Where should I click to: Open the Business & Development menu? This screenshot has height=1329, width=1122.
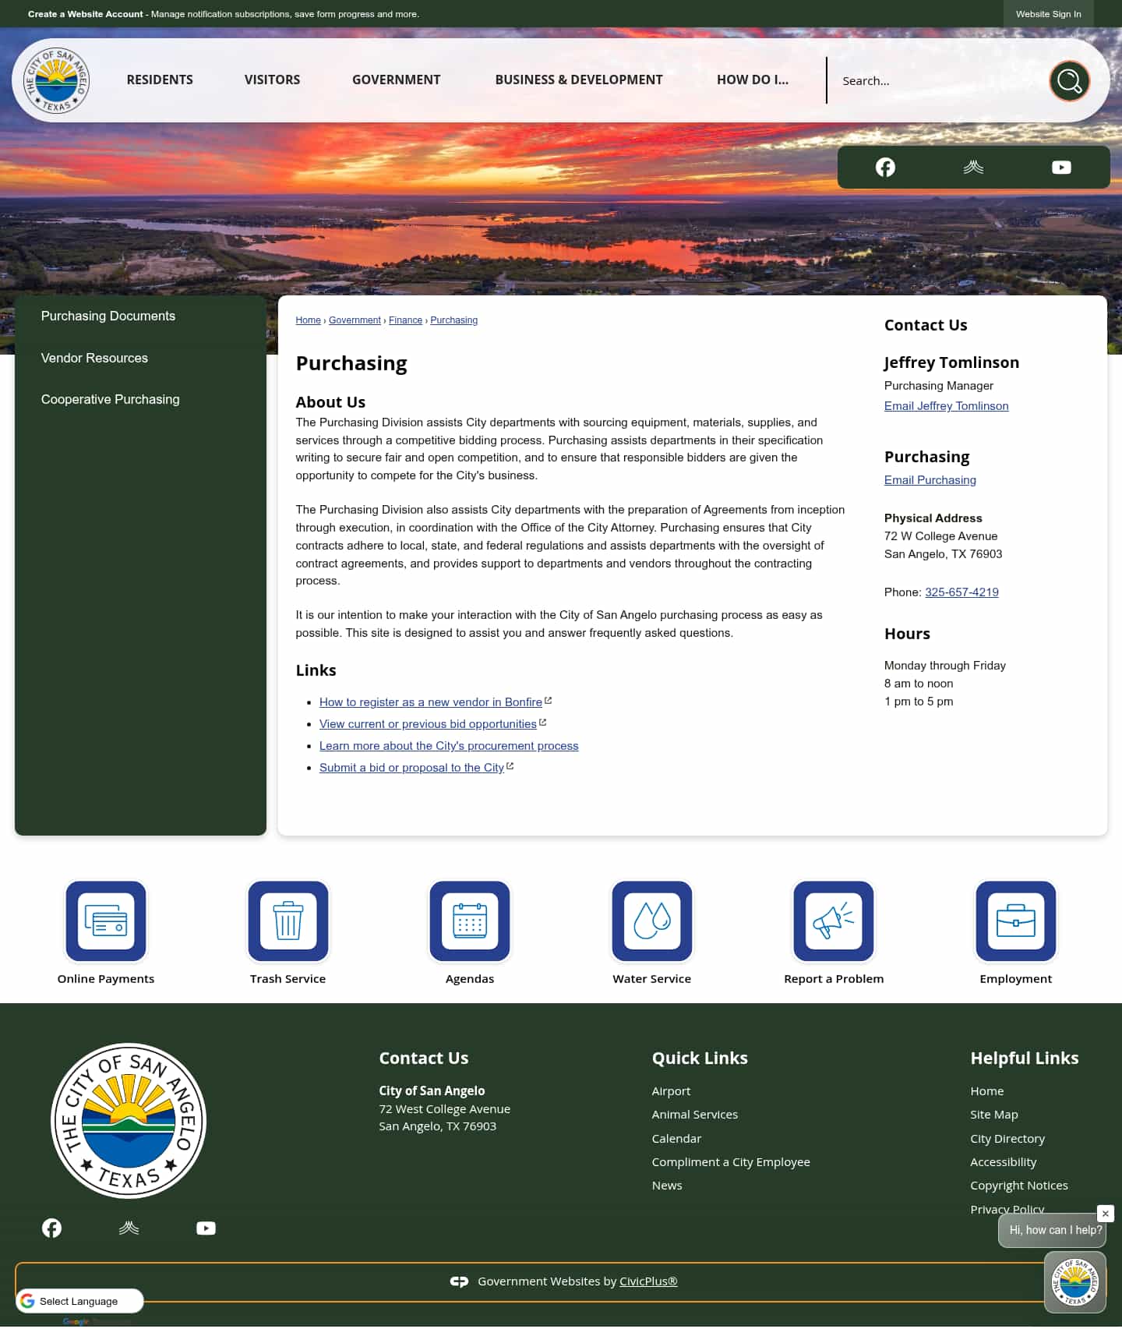coord(579,80)
